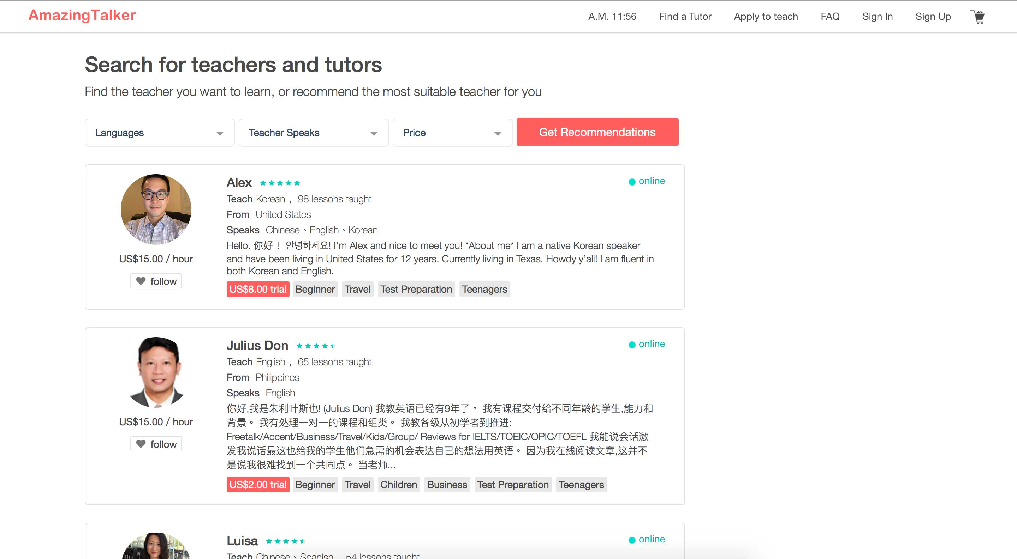Expand the Teacher Speaks dropdown
Screen dimensions: 1017x559
tap(314, 133)
